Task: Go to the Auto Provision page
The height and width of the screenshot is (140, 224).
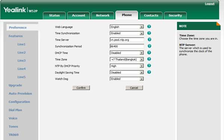Action: pyautogui.click(x=20, y=93)
